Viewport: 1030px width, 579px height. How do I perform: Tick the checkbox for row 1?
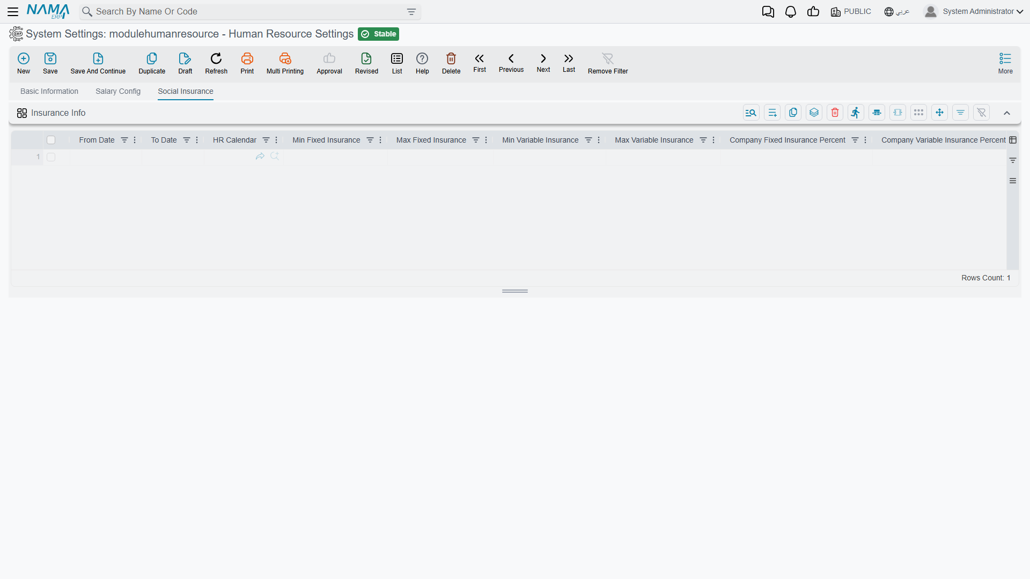51,157
